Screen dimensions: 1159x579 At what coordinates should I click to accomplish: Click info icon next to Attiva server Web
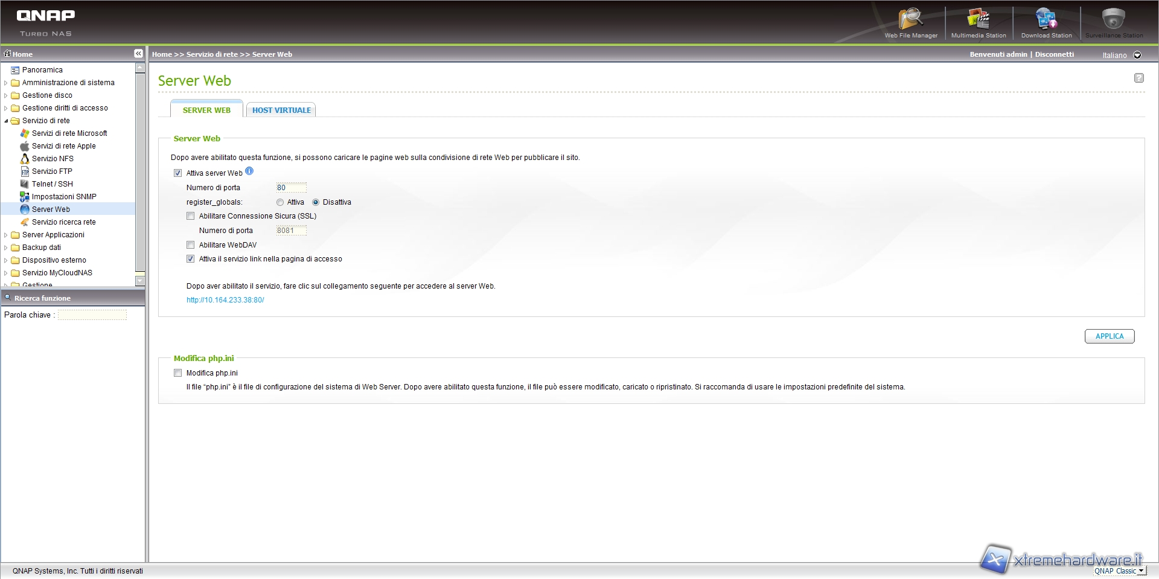pyautogui.click(x=249, y=171)
